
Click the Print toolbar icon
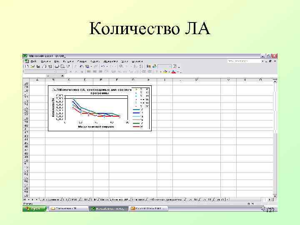point(56,66)
